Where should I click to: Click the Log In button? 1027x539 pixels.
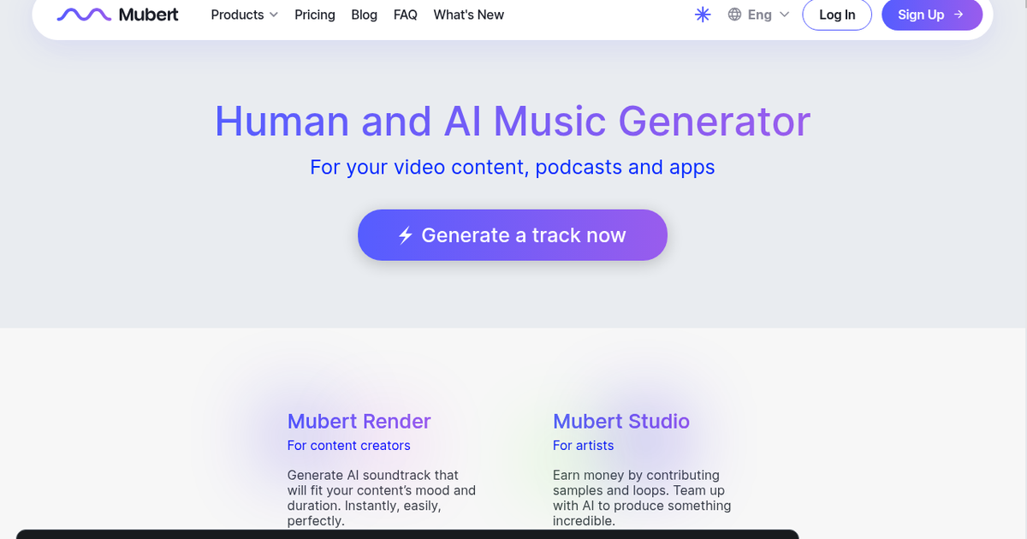(x=837, y=15)
